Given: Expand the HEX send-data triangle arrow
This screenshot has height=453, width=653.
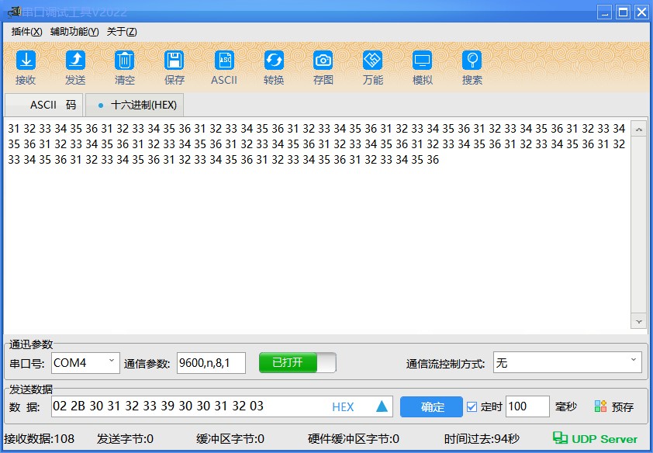Looking at the screenshot, I should [x=382, y=406].
